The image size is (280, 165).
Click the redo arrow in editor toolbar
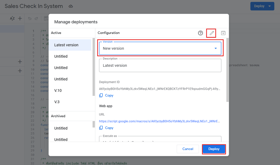(x=36, y=19)
